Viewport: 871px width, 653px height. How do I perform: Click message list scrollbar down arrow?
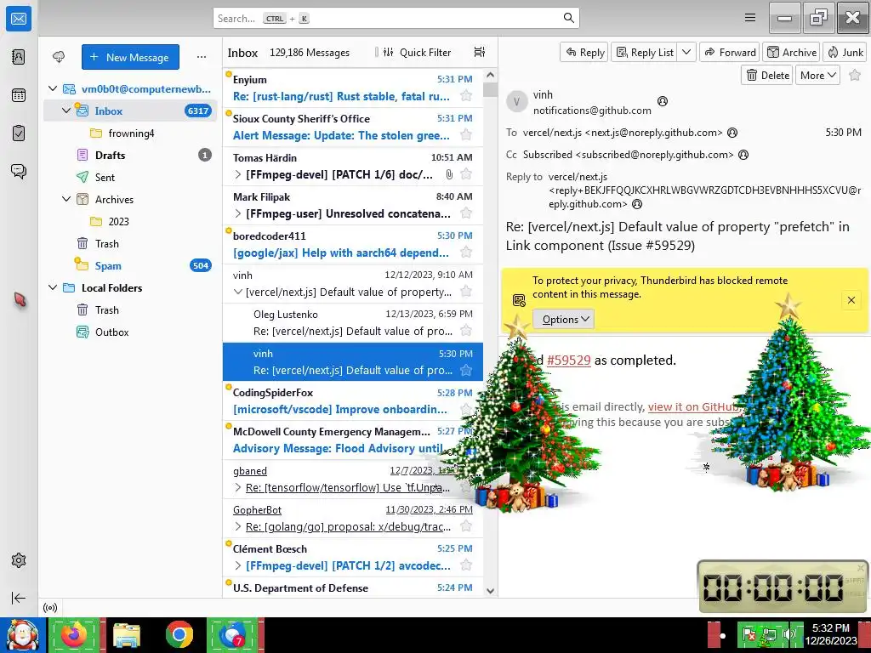[x=490, y=591]
